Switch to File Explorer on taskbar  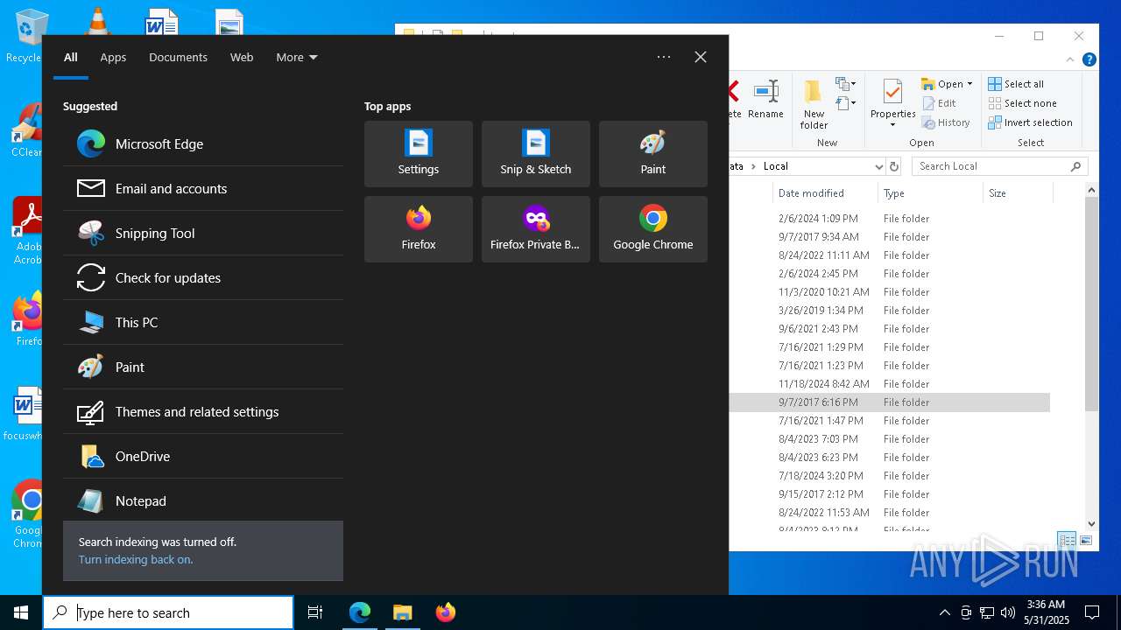click(403, 612)
